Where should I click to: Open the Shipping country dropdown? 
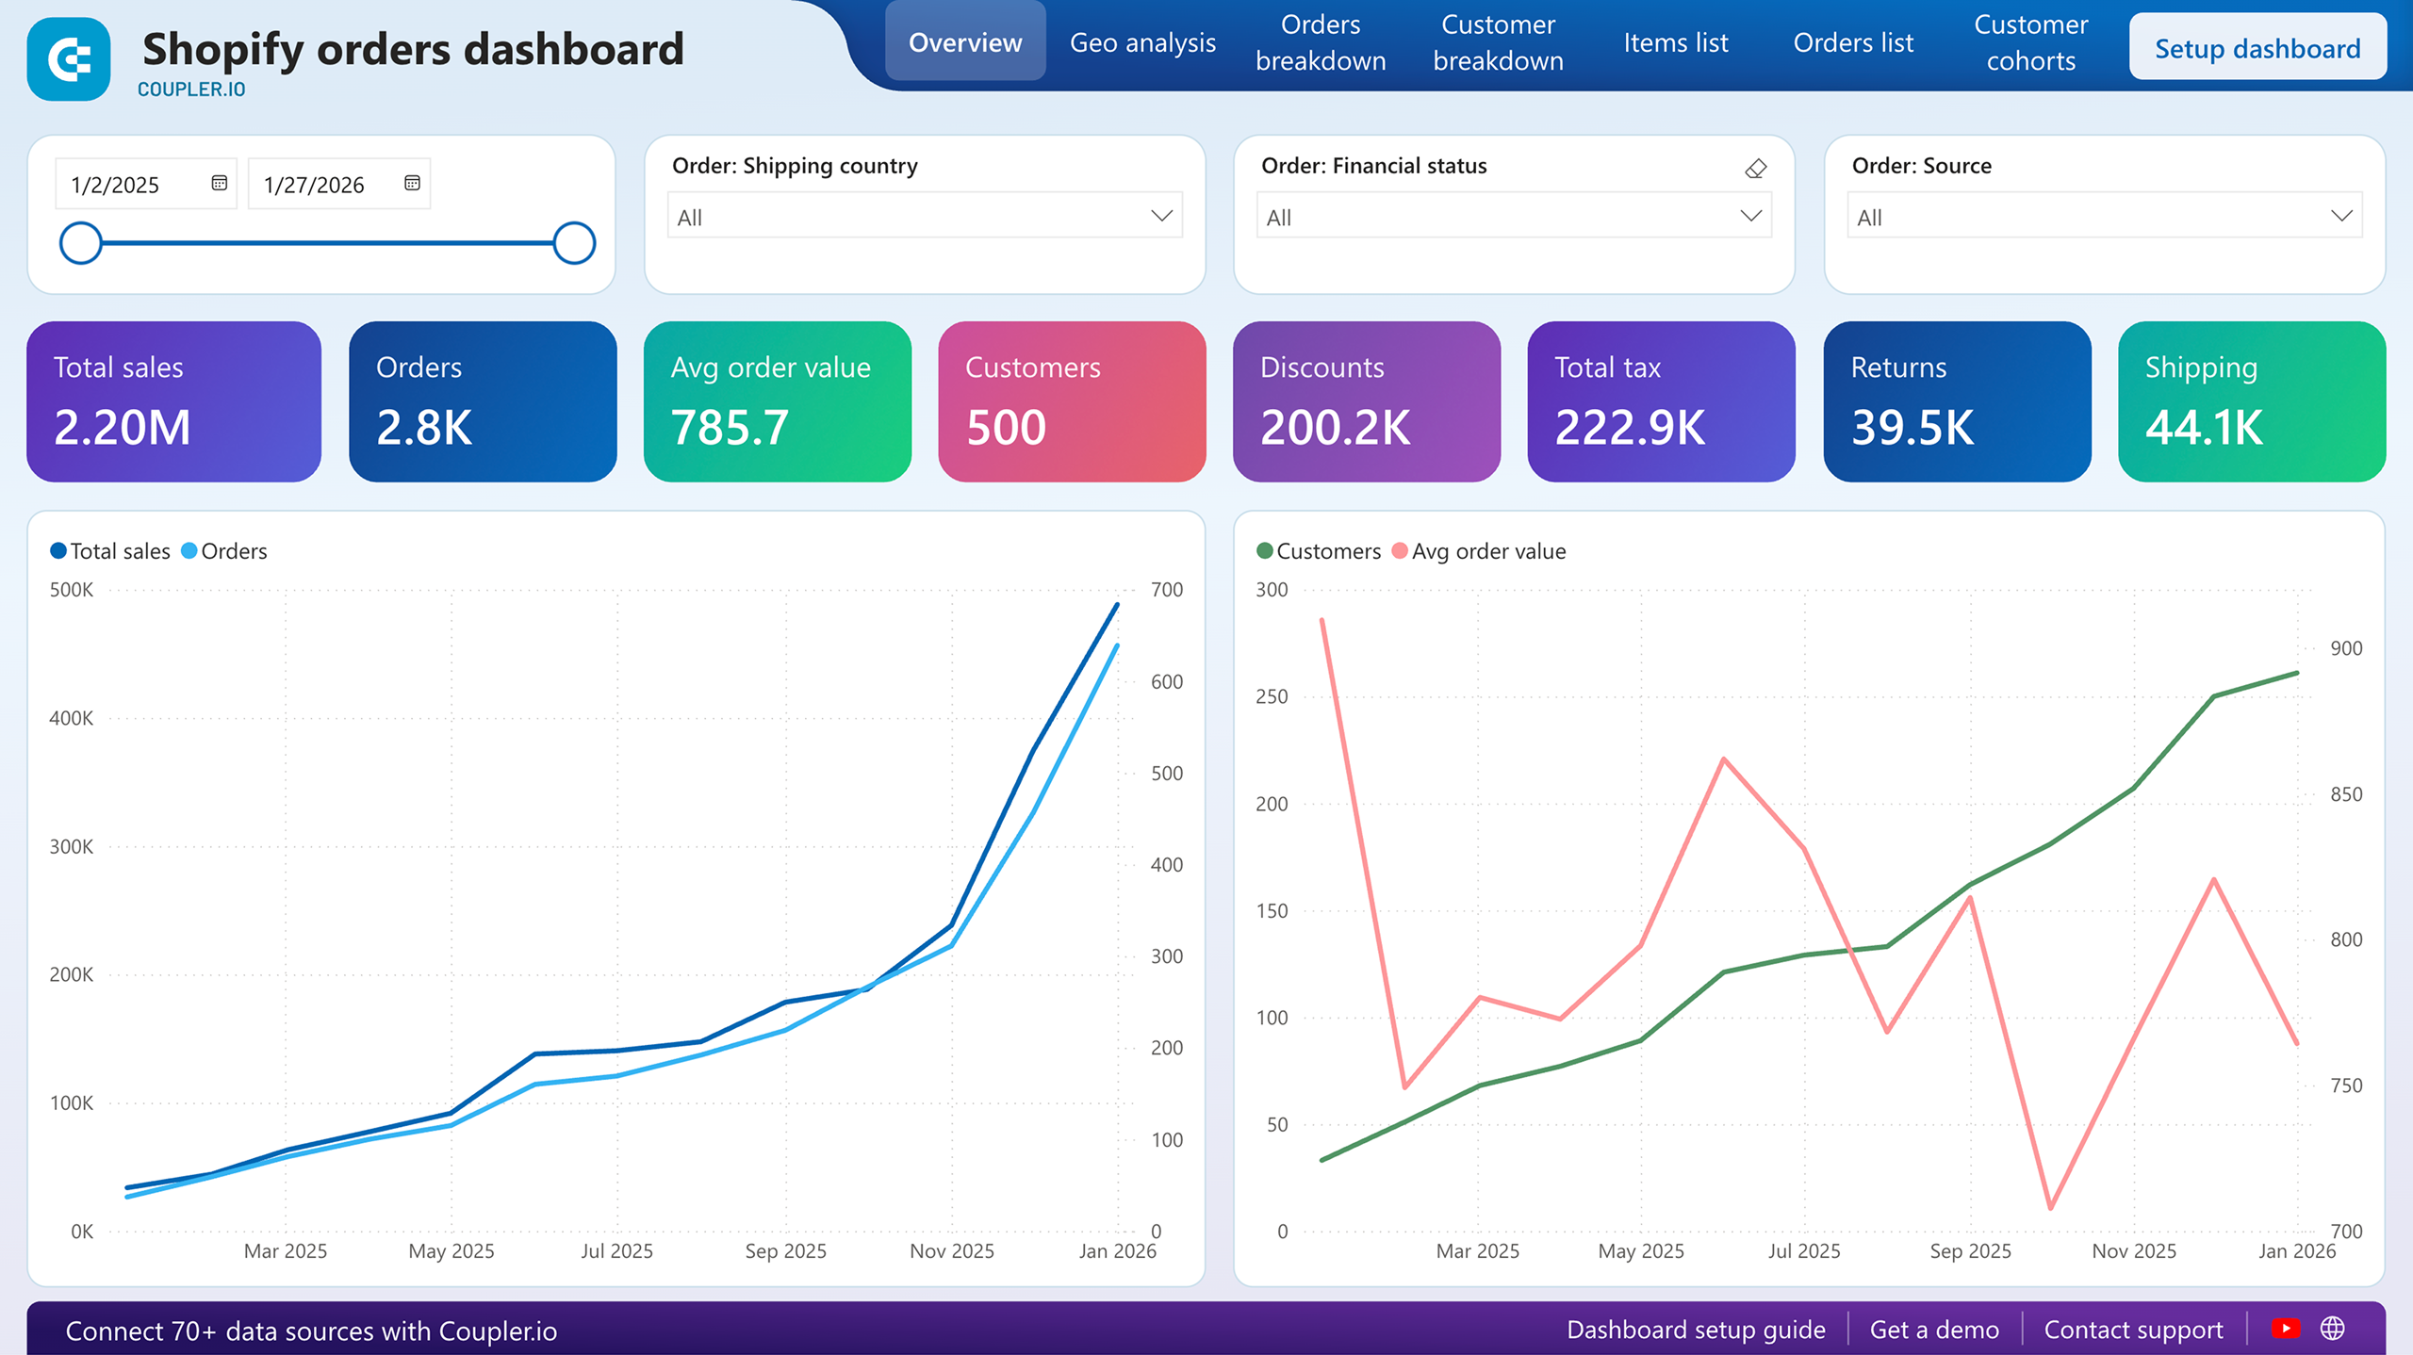(x=924, y=216)
